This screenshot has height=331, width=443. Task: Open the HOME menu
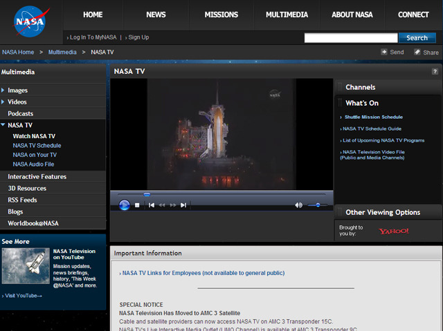pyautogui.click(x=93, y=15)
